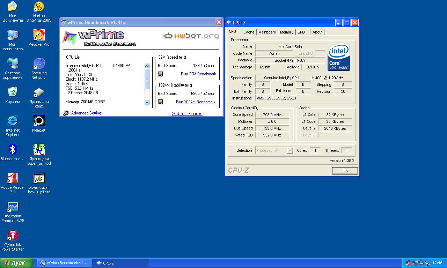Run the 32M Benchmark
The width and height of the screenshot is (447, 268).
198,74
